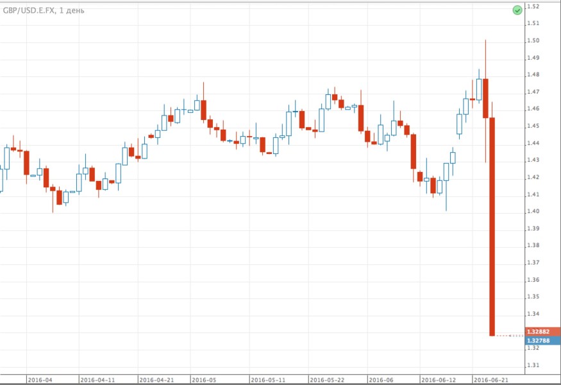561x385 pixels.
Task: Click the 1.52 label atop price axis
Action: click(532, 6)
